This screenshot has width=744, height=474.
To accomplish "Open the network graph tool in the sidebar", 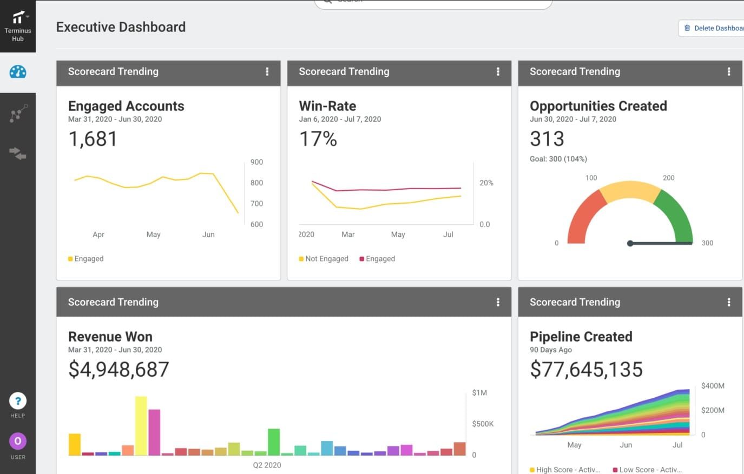I will (18, 112).
